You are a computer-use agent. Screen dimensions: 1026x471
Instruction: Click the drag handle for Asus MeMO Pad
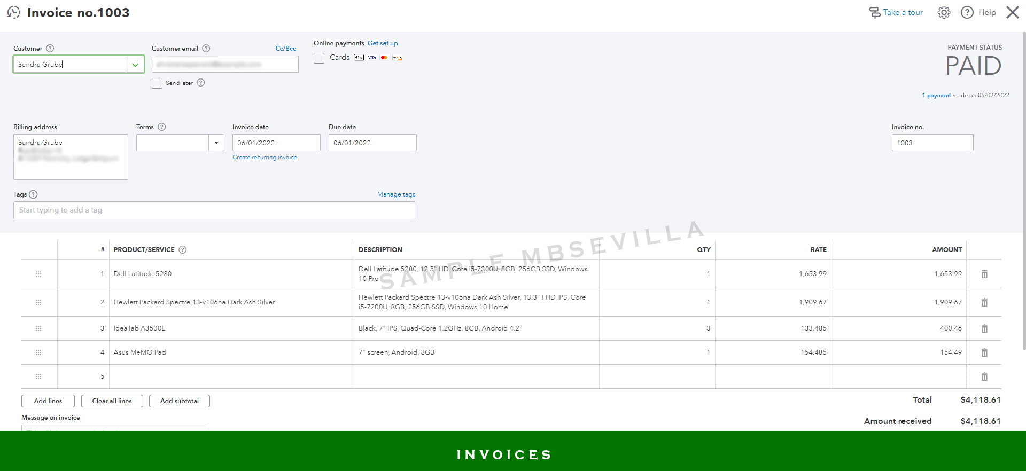pos(38,352)
